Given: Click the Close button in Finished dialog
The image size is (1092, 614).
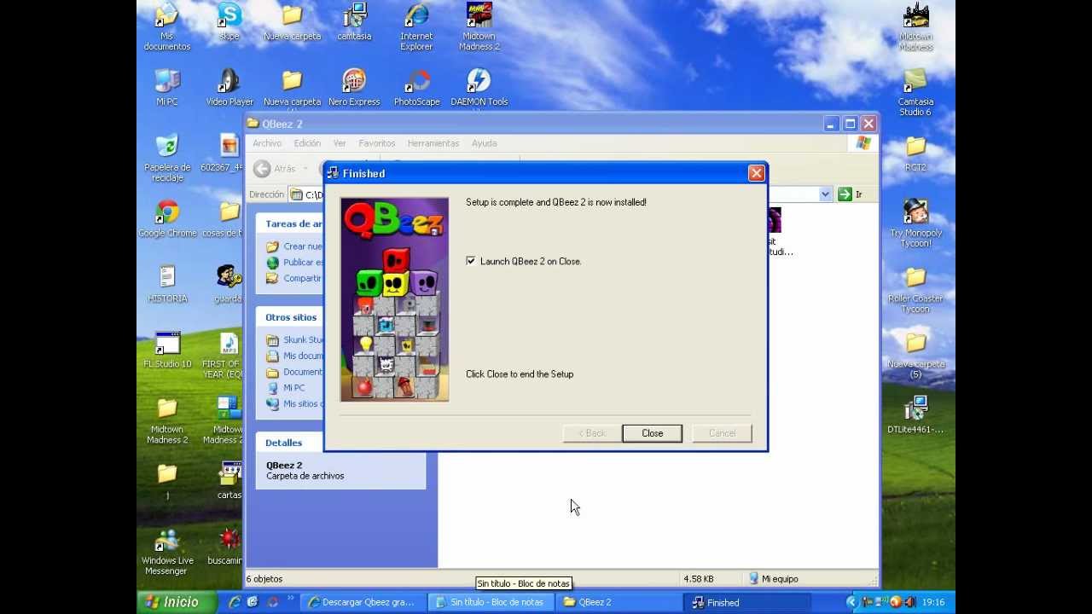Looking at the screenshot, I should coord(652,433).
